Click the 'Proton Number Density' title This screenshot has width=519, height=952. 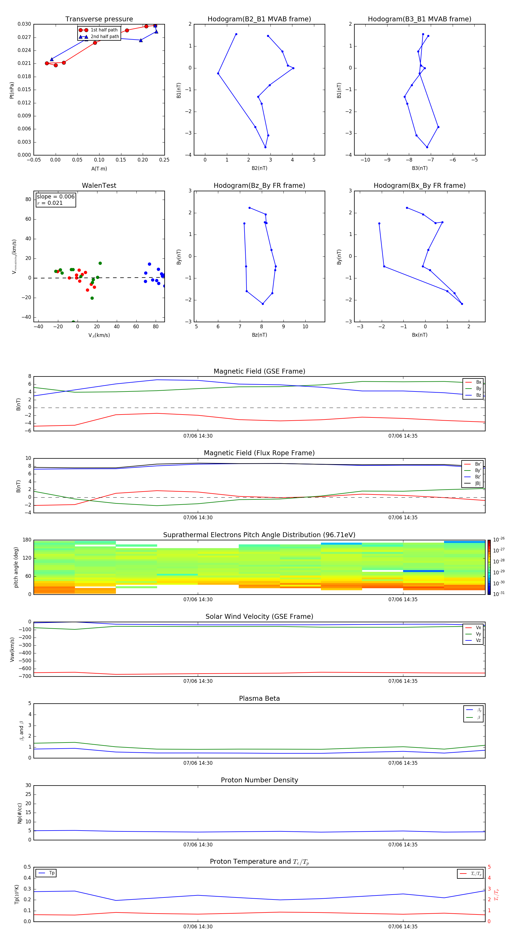coord(259,781)
